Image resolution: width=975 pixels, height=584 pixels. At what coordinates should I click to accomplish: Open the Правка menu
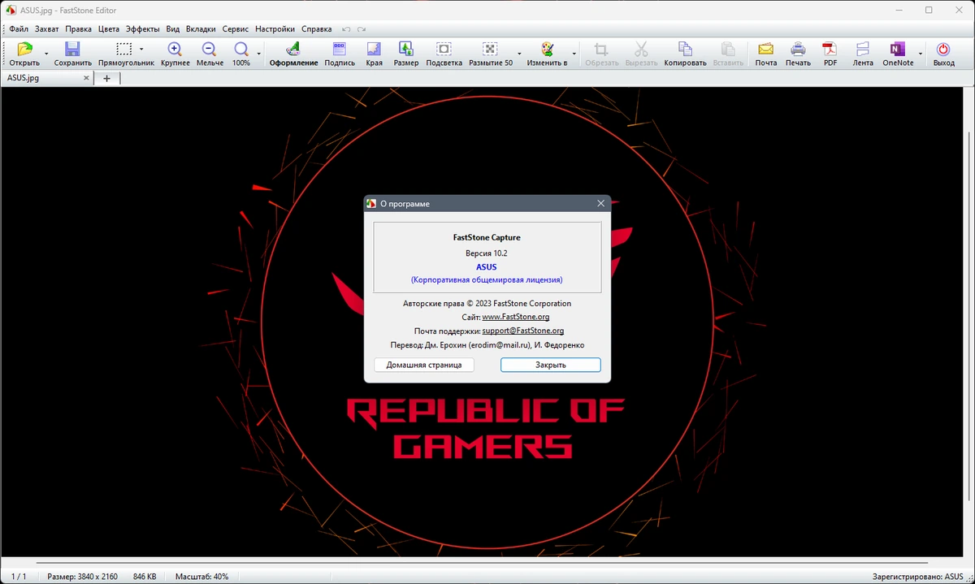coord(79,29)
